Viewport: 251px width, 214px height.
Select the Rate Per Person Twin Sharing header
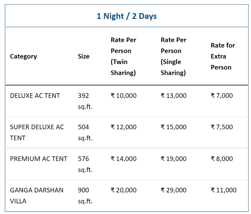124,56
